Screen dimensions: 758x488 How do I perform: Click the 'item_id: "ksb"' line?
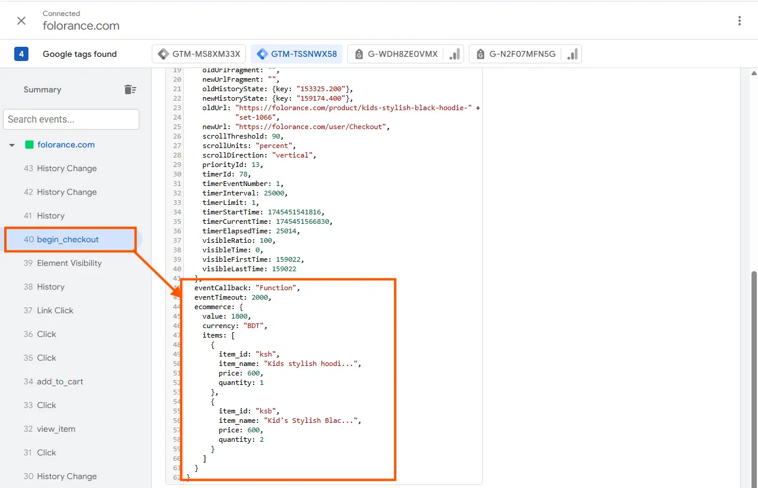pyautogui.click(x=249, y=411)
